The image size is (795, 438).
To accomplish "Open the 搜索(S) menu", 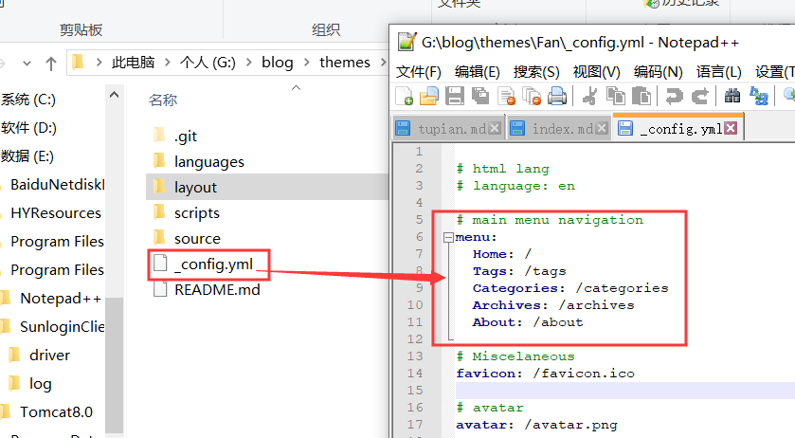I will (536, 71).
